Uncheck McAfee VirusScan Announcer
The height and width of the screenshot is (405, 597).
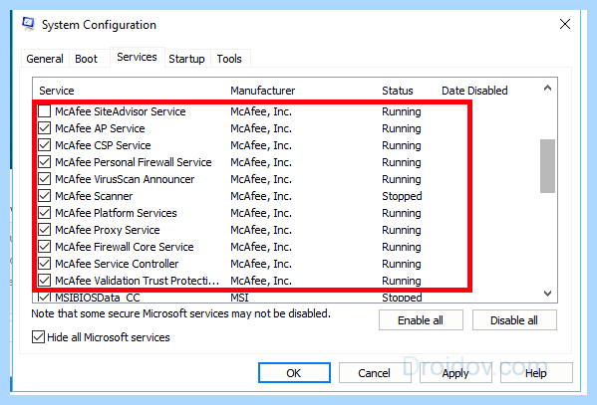point(45,179)
